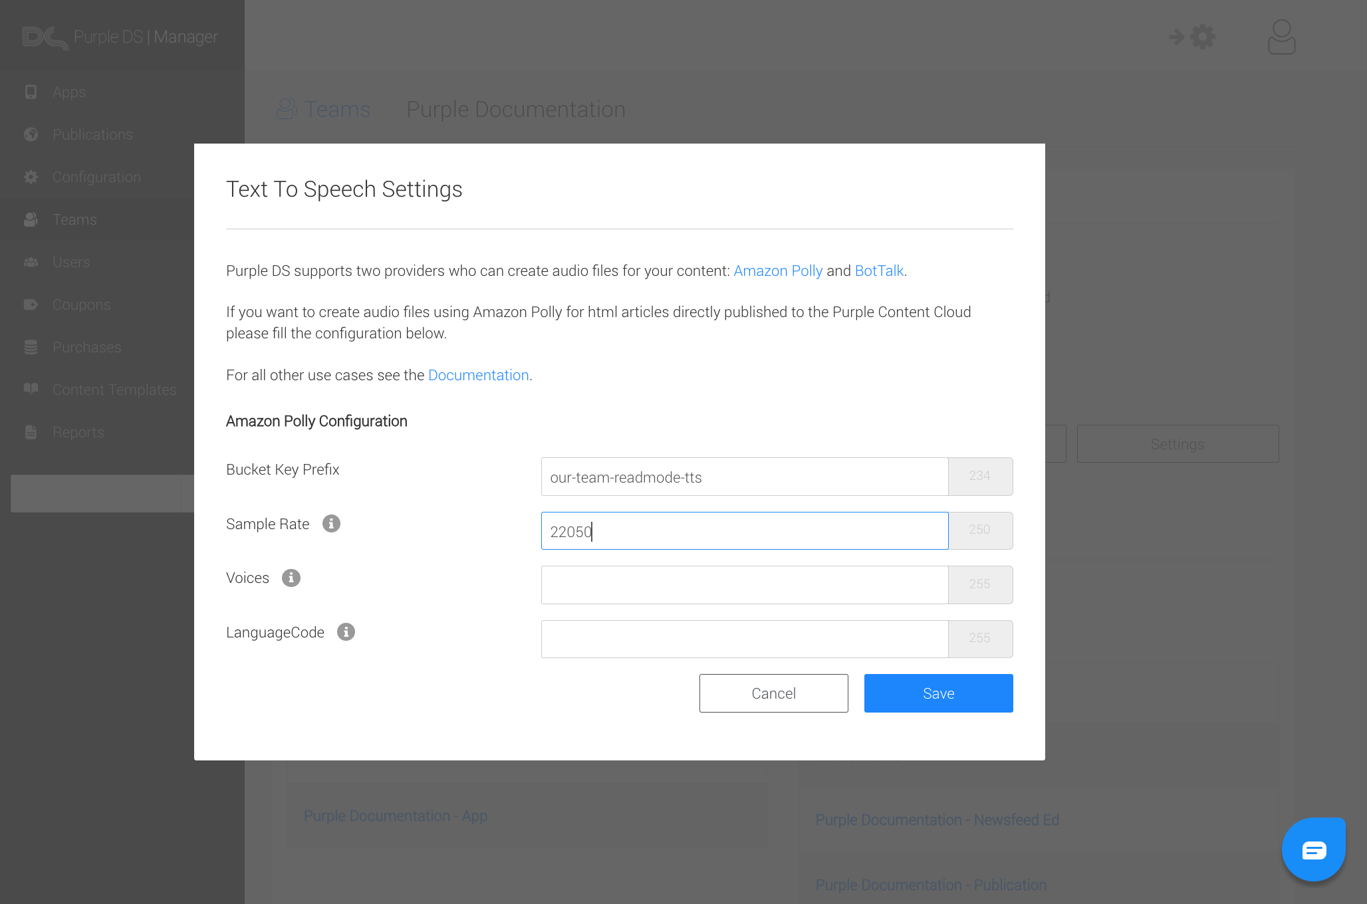
Task: Click the LanguageCode info icon
Action: tap(346, 632)
